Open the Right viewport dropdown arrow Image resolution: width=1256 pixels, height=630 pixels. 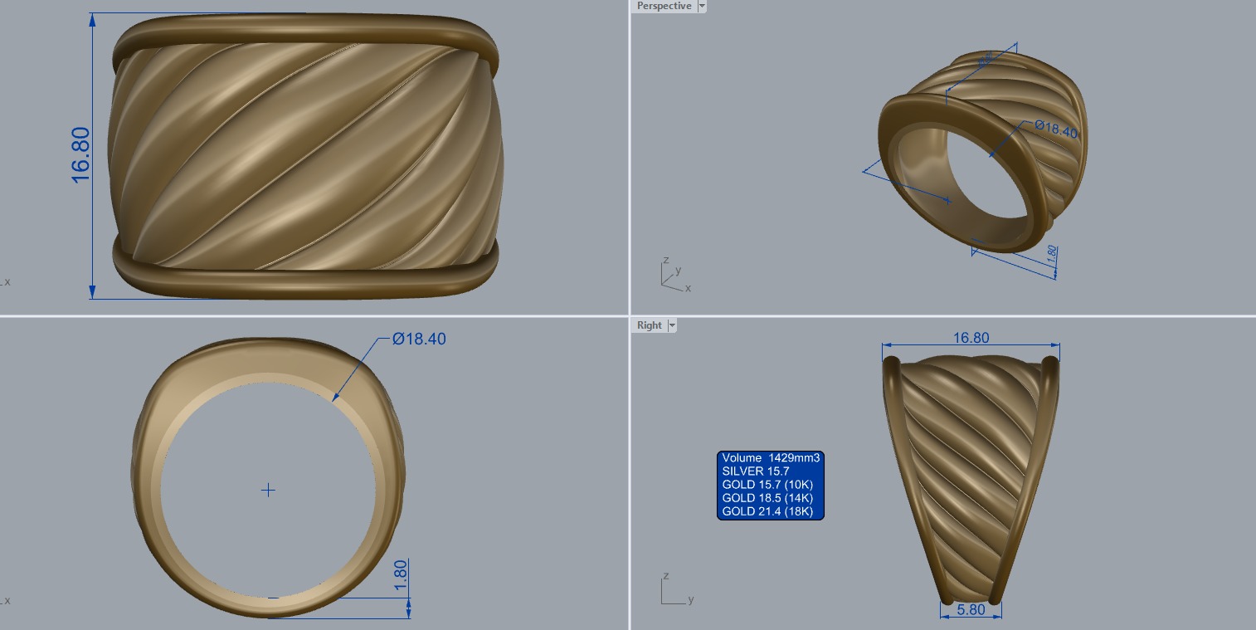[672, 325]
